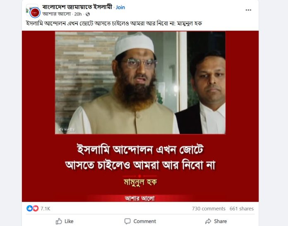288x226 pixels.
Task: Click the Share button label
Action: [x=221, y=221]
